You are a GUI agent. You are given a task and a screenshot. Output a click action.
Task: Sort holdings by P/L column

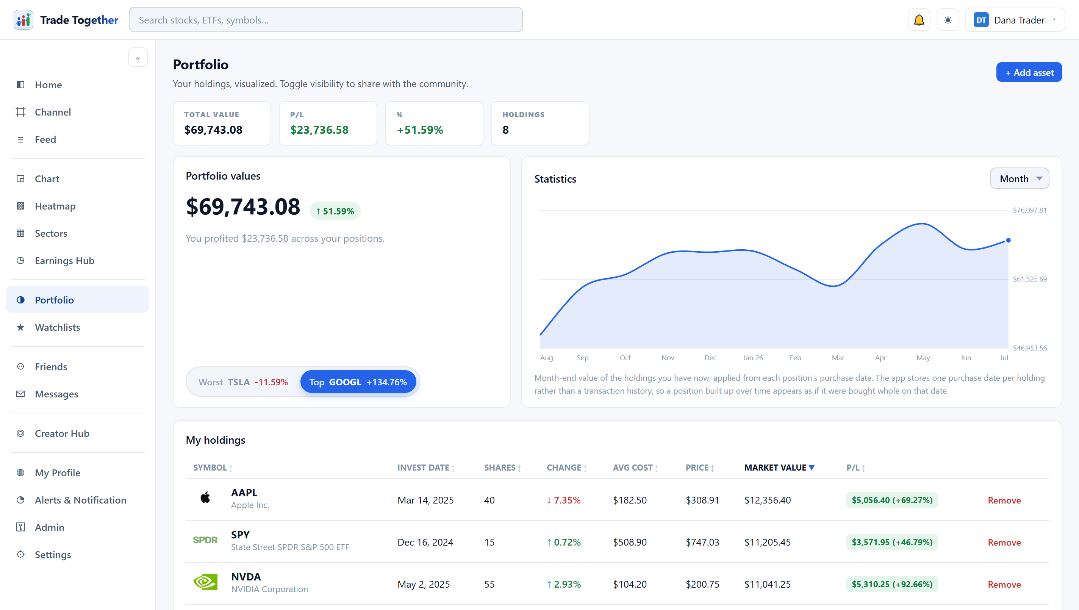click(x=856, y=468)
